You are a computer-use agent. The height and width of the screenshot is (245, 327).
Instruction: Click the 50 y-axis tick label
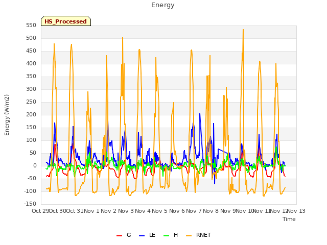(x=33, y=153)
